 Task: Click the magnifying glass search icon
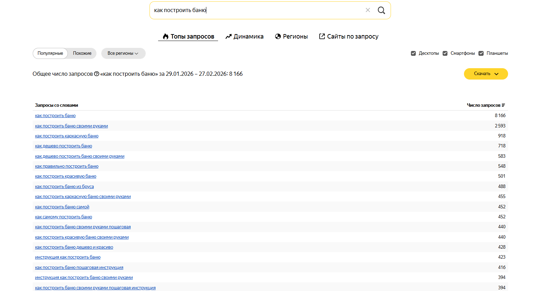coord(381,10)
